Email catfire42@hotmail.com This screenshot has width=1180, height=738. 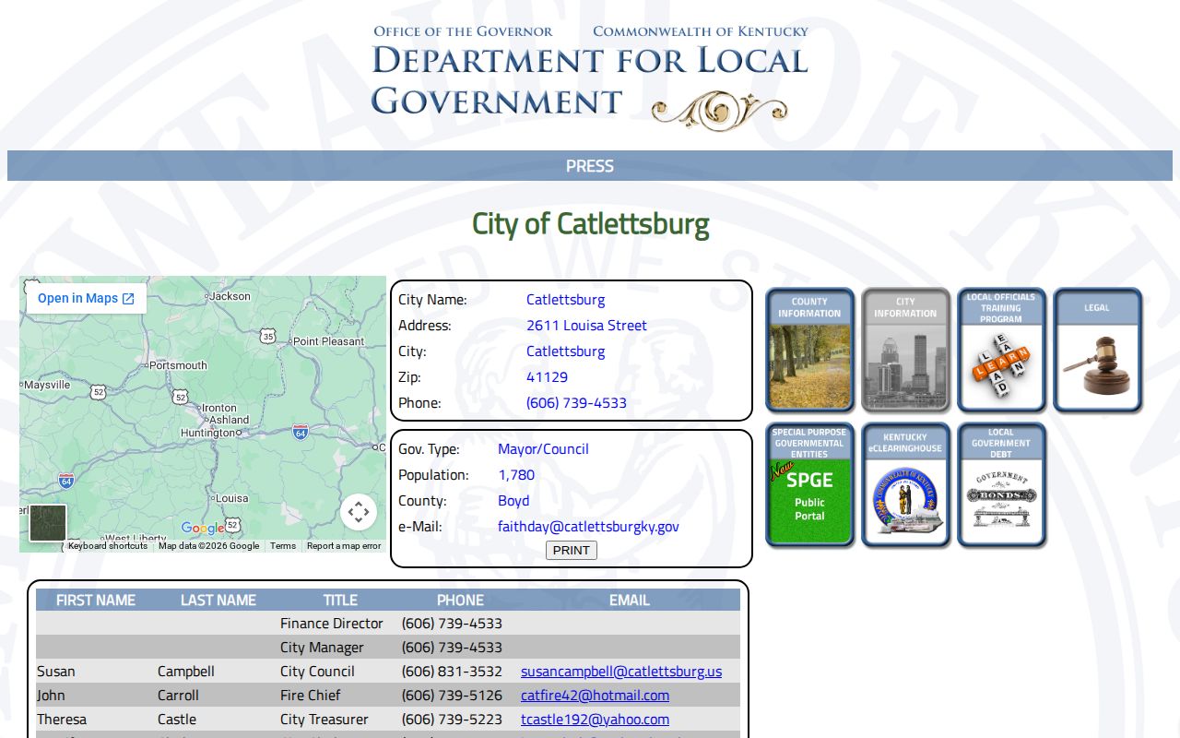point(596,696)
